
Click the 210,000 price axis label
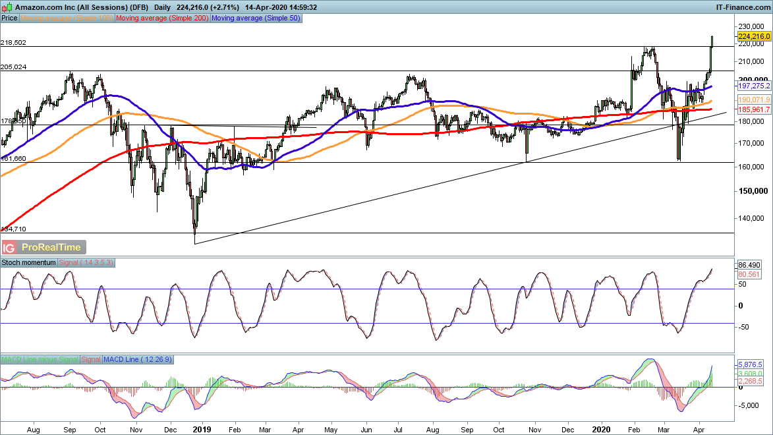click(751, 62)
